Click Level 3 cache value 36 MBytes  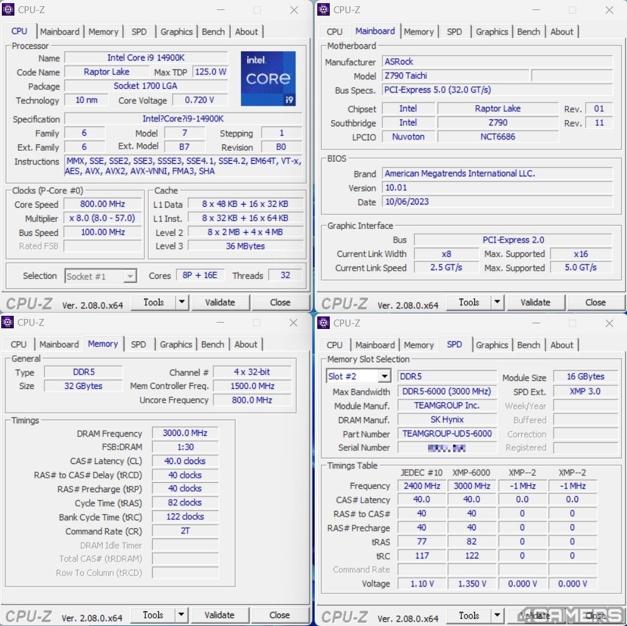(245, 246)
